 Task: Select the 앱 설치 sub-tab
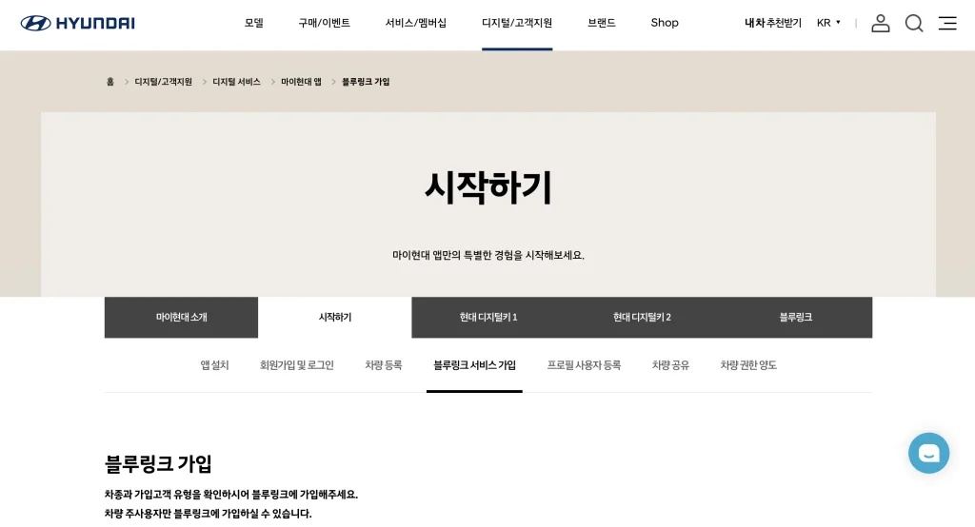click(214, 364)
